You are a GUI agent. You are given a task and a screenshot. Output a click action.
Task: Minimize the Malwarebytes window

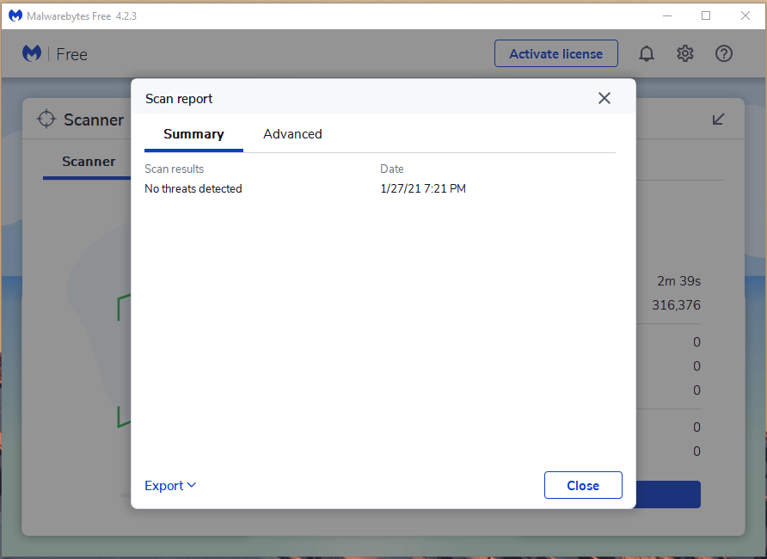666,15
